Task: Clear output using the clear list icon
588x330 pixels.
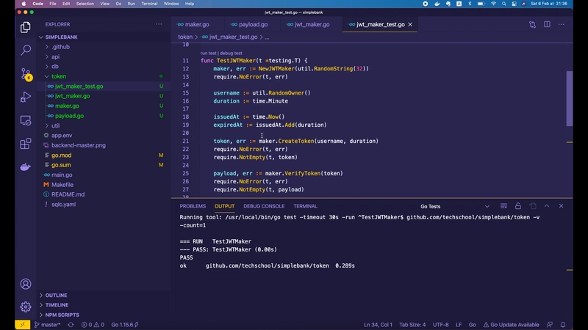Action: [502, 207]
